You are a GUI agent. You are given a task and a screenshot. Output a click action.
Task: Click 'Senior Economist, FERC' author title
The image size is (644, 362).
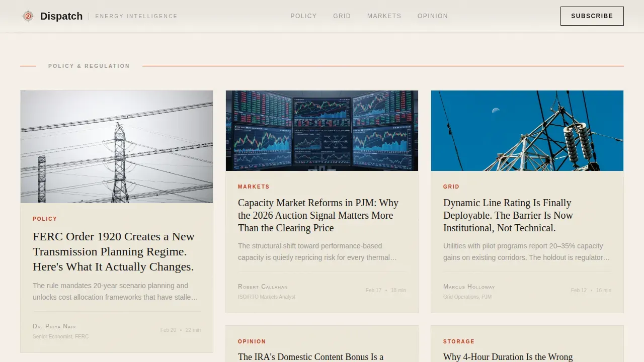click(61, 336)
